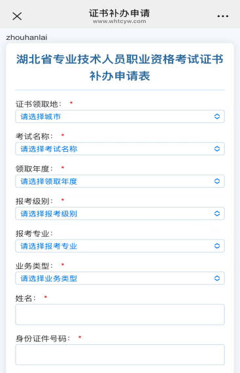
Task: Click the www.whtcyw.com address under title
Action: click(x=120, y=21)
